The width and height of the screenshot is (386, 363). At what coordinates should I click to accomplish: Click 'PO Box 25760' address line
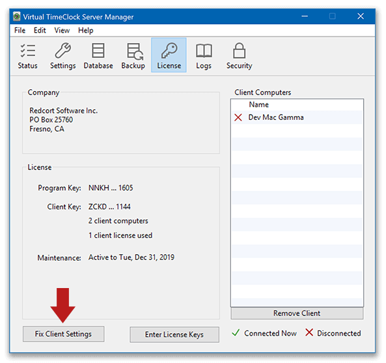[51, 120]
